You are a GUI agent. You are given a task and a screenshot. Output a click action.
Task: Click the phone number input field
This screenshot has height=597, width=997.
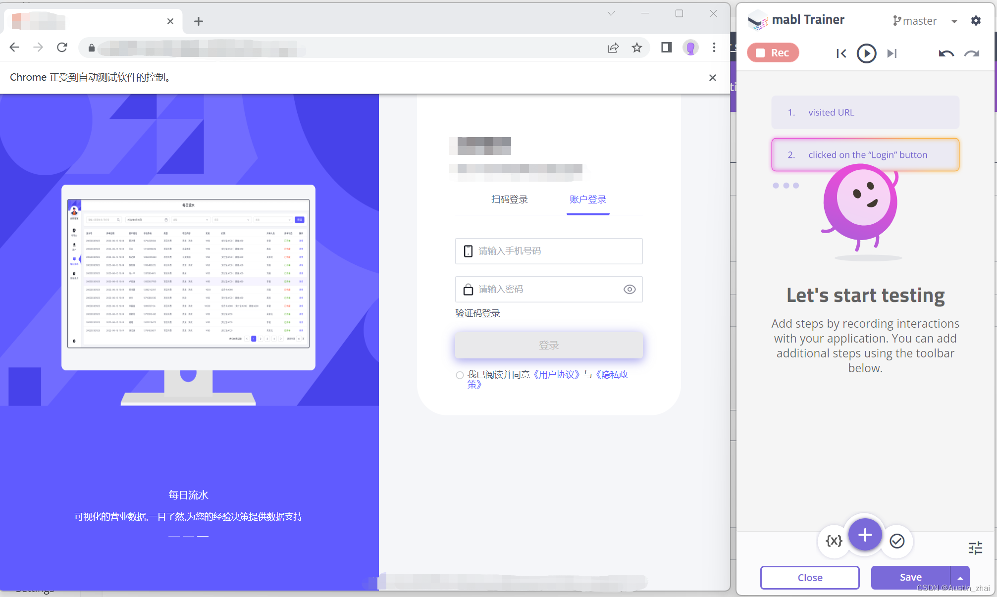click(x=548, y=250)
